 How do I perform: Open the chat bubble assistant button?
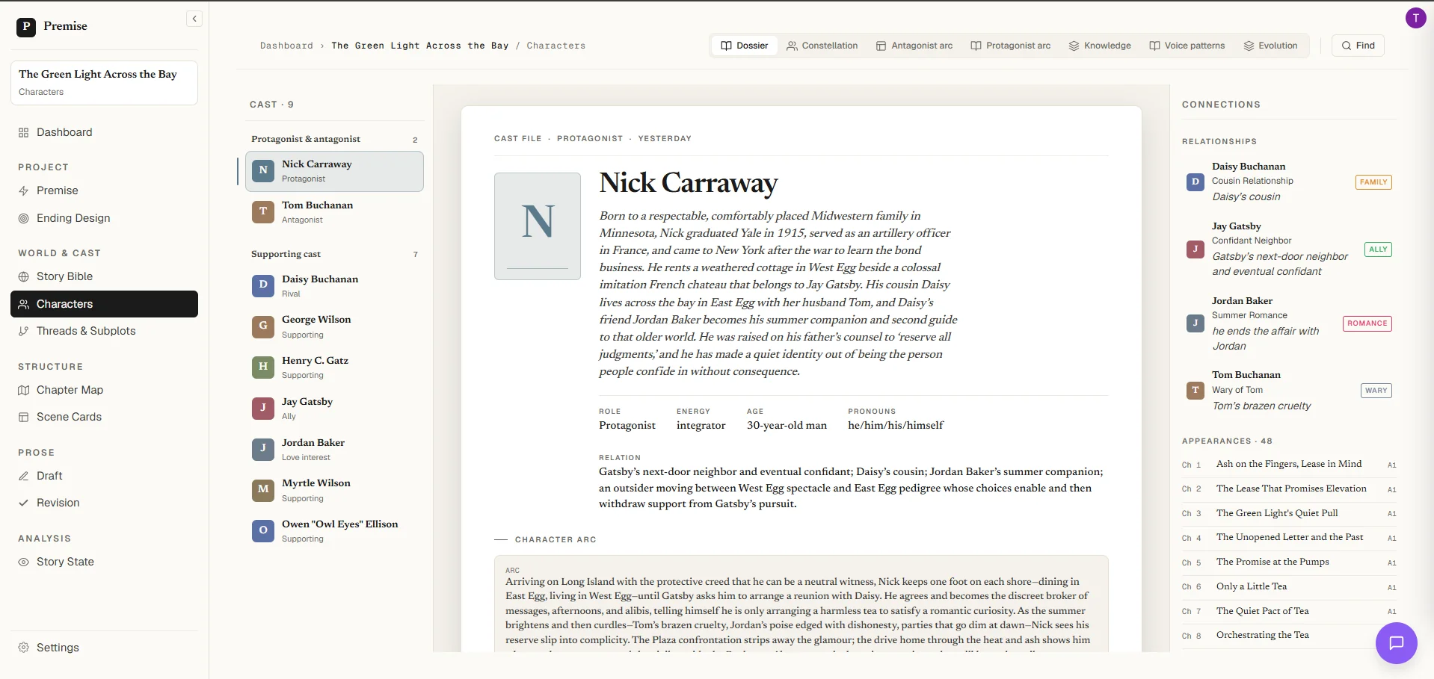pos(1396,643)
